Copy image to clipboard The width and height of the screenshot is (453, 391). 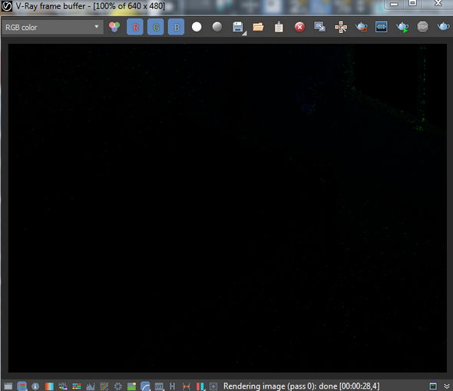point(279,27)
